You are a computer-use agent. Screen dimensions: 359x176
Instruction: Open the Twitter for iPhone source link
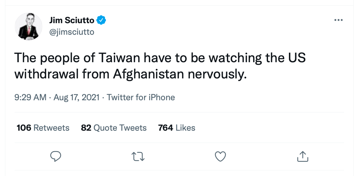(x=141, y=97)
